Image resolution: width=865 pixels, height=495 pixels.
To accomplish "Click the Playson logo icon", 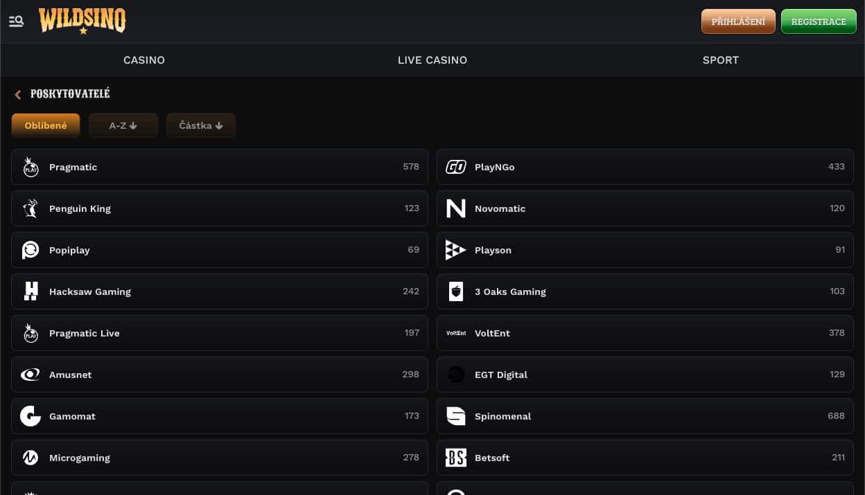I will [455, 250].
